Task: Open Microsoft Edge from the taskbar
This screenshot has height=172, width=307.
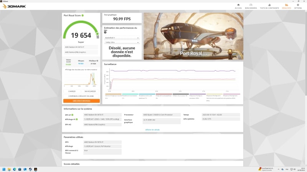Action: pos(15,169)
